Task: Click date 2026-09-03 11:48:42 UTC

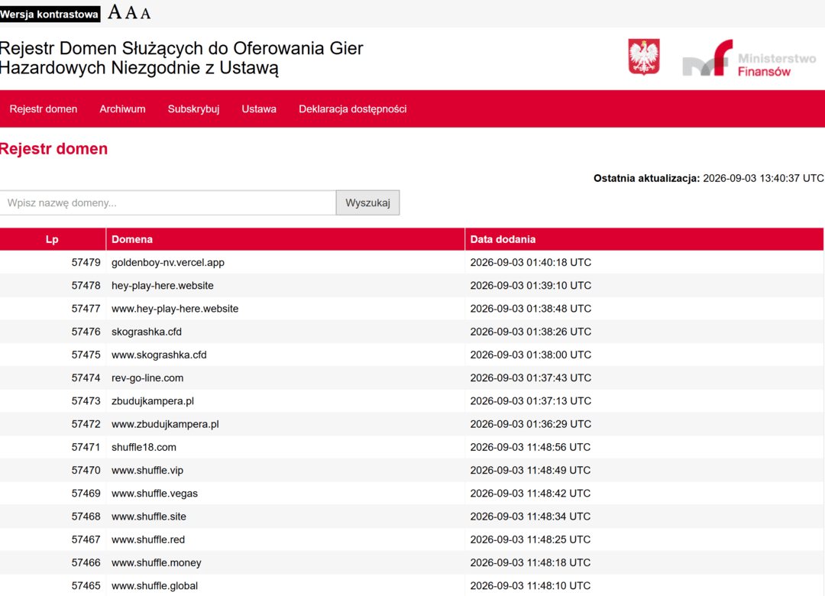Action: [x=530, y=494]
